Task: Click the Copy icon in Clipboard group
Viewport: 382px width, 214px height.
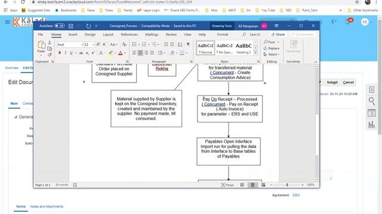Action: [x=50, y=49]
